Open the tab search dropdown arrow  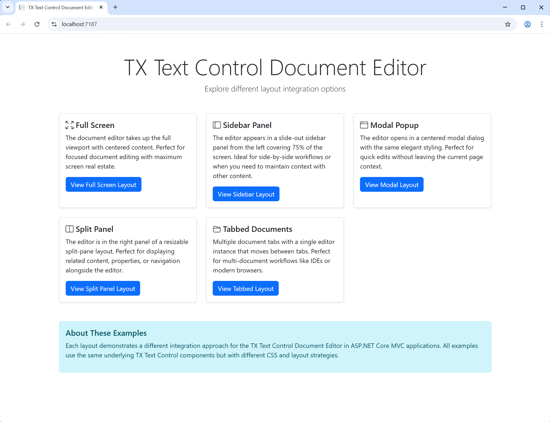(x=8, y=7)
